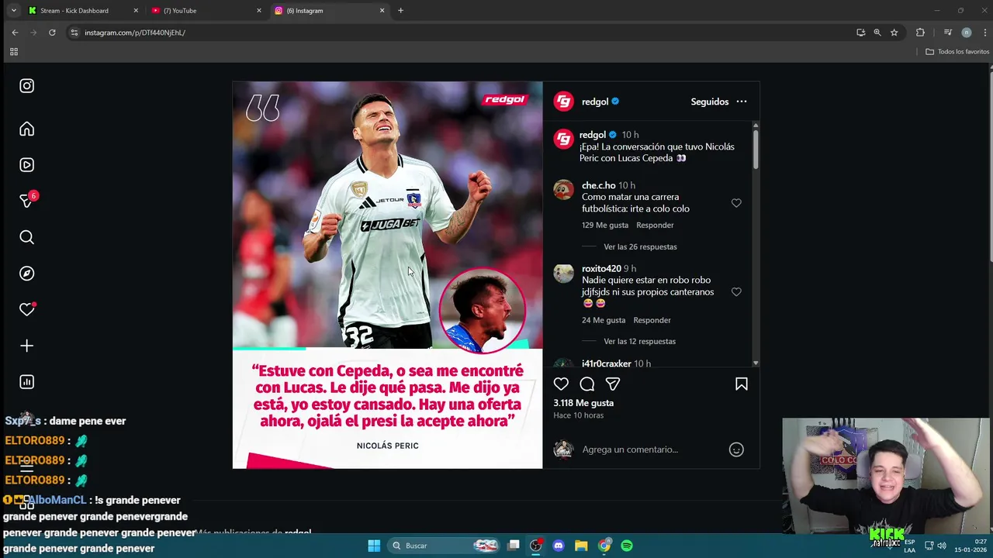Go to Instagram Home feed icon
Viewport: 993px width, 558px height.
click(27, 129)
